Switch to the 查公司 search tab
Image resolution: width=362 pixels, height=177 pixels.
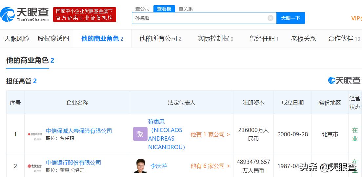142,9
